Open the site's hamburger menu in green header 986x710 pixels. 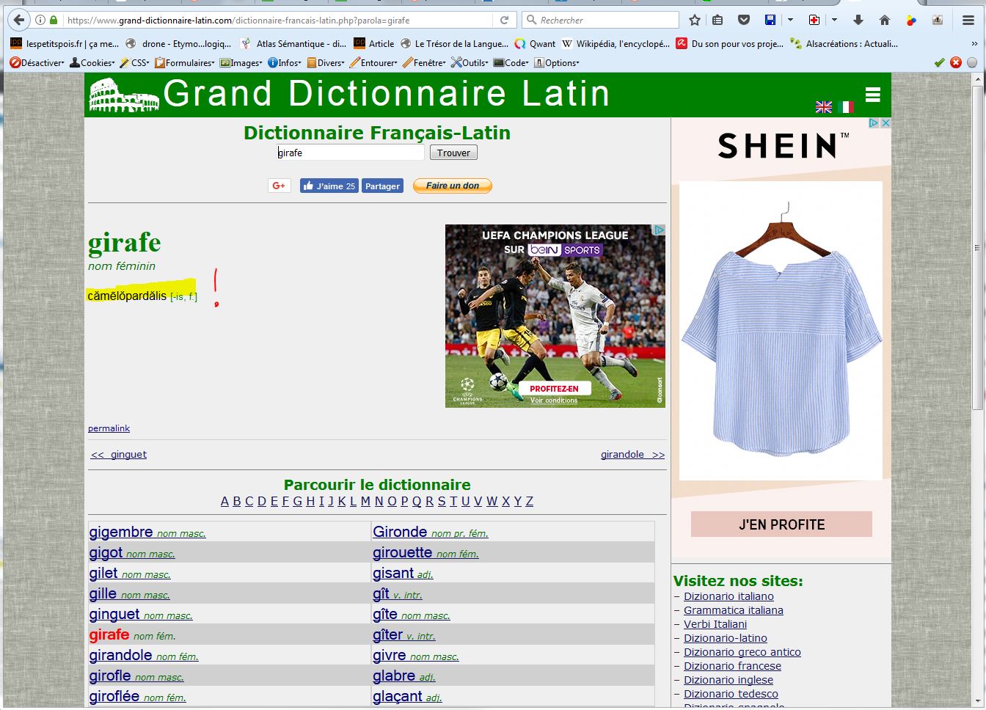[872, 95]
